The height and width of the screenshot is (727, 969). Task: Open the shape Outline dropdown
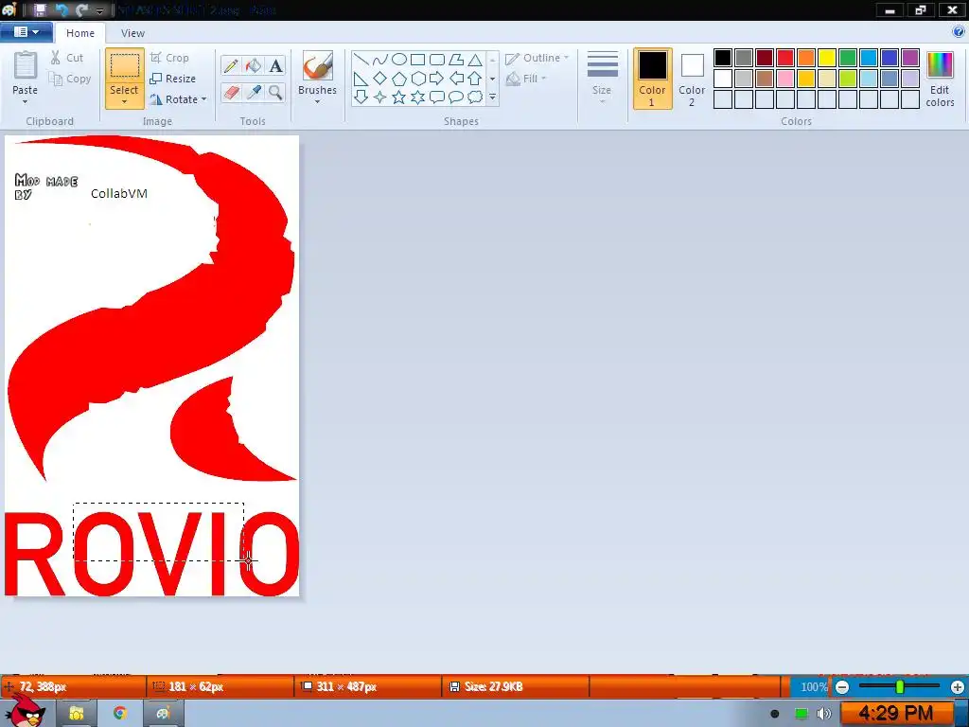537,58
